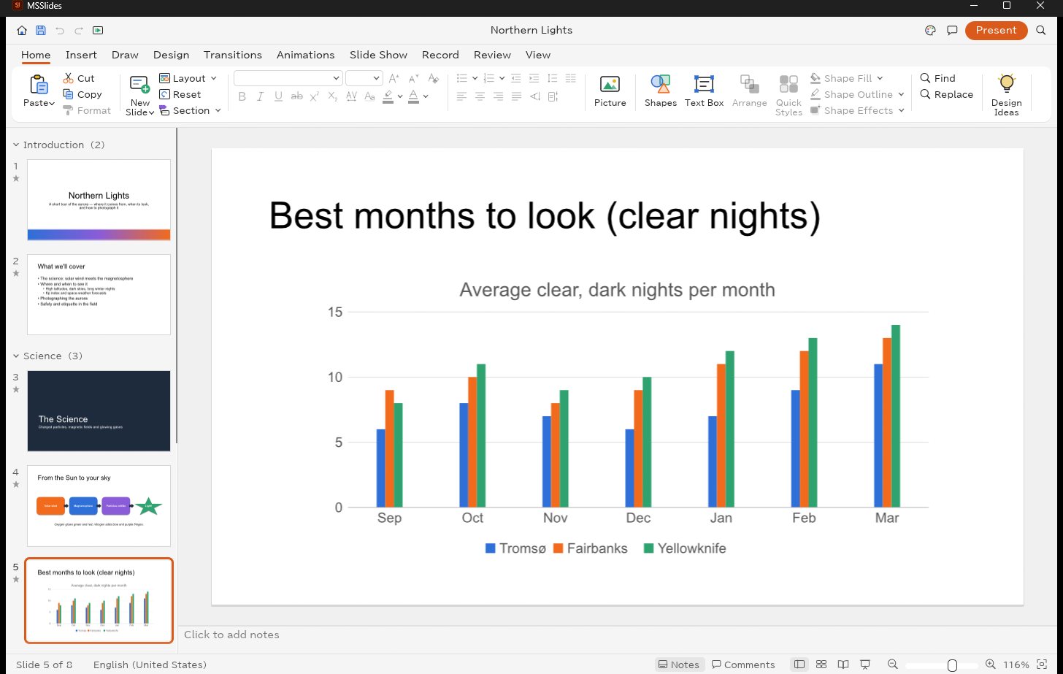Zoom out using the minus magnifier
Viewport: 1063px width, 674px height.
(x=892, y=665)
